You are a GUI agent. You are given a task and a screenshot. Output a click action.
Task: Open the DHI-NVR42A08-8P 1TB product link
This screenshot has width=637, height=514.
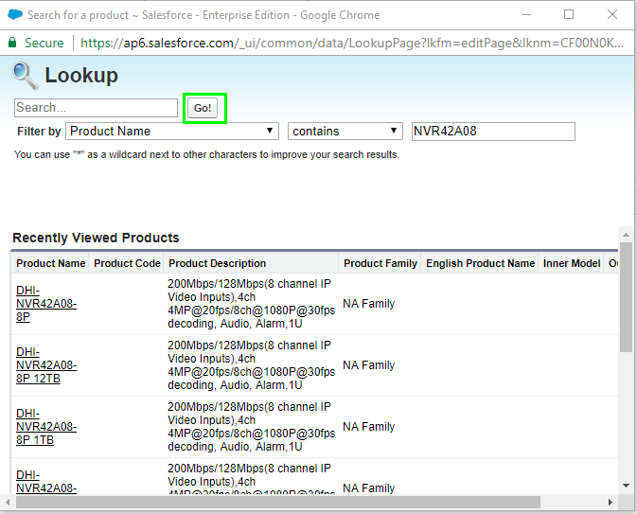46,427
